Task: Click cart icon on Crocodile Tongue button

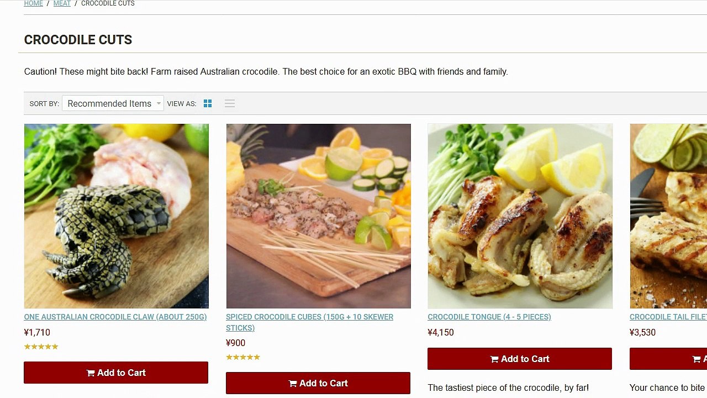Action: click(494, 359)
